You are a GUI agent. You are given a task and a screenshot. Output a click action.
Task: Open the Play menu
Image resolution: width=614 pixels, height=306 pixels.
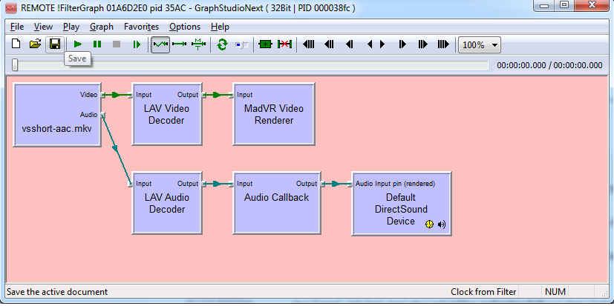(x=71, y=27)
